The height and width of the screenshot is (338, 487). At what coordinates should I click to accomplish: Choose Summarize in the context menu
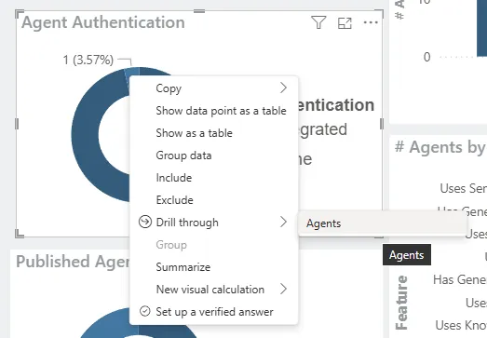pos(213,267)
